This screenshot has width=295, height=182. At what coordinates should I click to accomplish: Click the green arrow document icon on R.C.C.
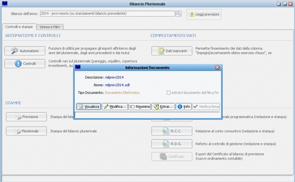pyautogui.click(x=166, y=131)
